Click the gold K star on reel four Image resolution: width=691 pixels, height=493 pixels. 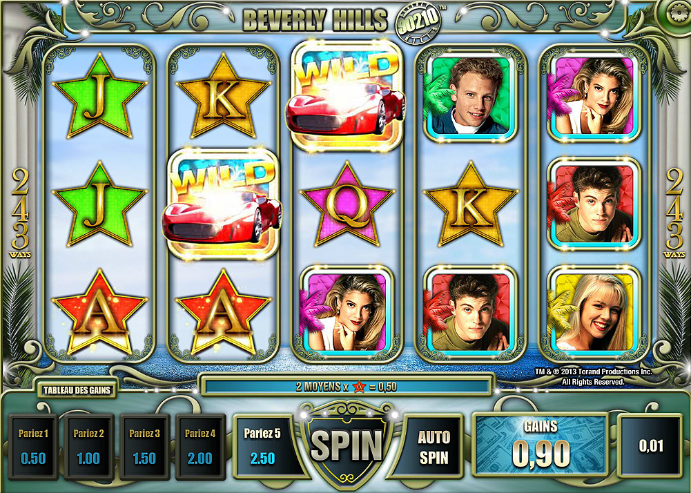pyautogui.click(x=470, y=204)
